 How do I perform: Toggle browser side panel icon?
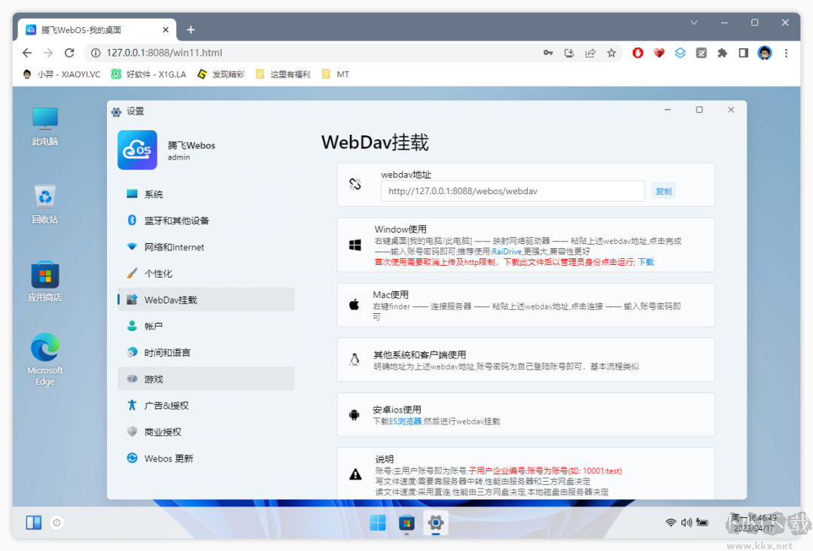(x=744, y=53)
